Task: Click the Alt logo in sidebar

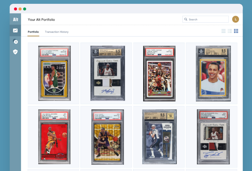Action: 15,20
